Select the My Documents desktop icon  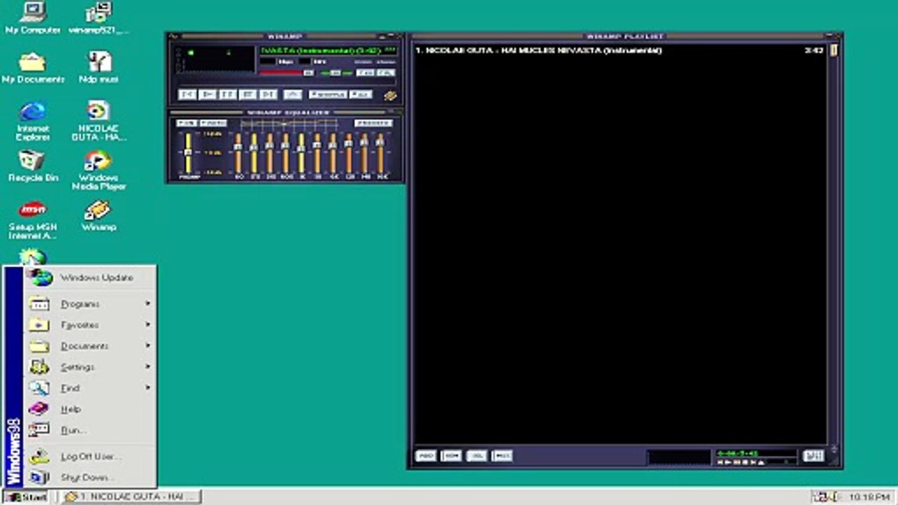tap(32, 67)
